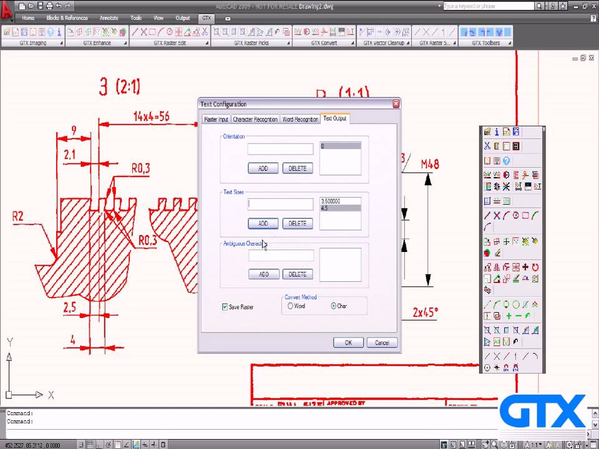This screenshot has width=599, height=449.
Task: Click the blue 'i' info icon in GTX palette
Action: click(497, 132)
